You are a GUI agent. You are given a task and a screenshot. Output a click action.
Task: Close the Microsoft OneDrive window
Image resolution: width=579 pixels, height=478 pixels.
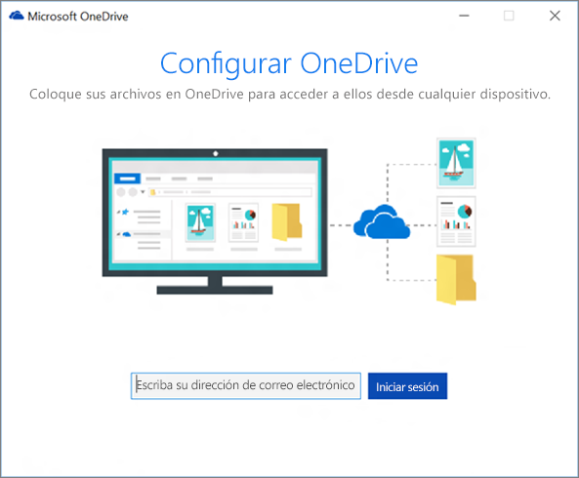pos(555,16)
